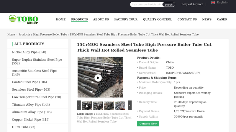
Task: Open the FACTORY TOUR menu item
Action: [126, 19]
